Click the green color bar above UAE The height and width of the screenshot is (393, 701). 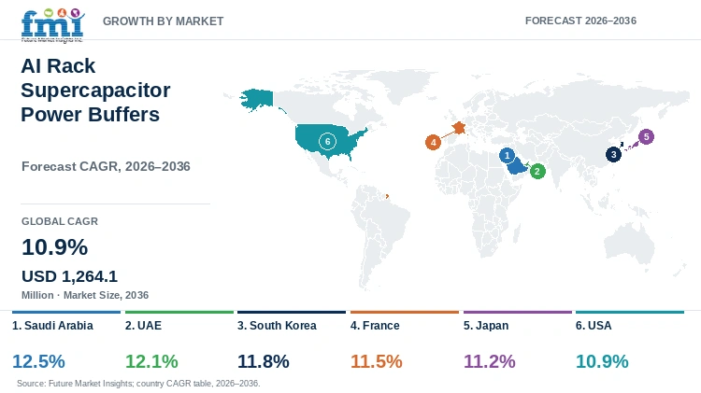(179, 312)
